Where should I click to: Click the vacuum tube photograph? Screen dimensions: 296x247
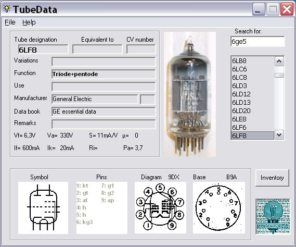[x=190, y=94]
